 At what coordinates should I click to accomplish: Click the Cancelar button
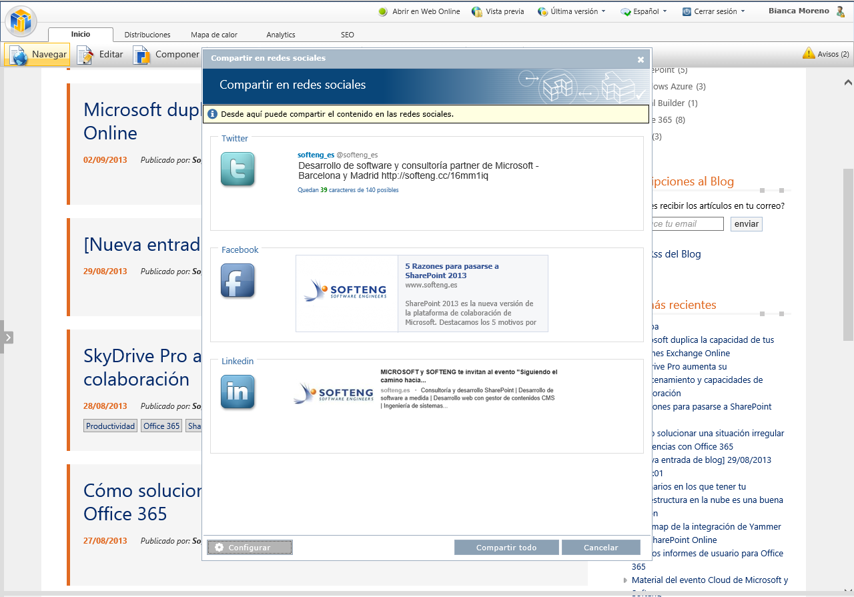[600, 548]
